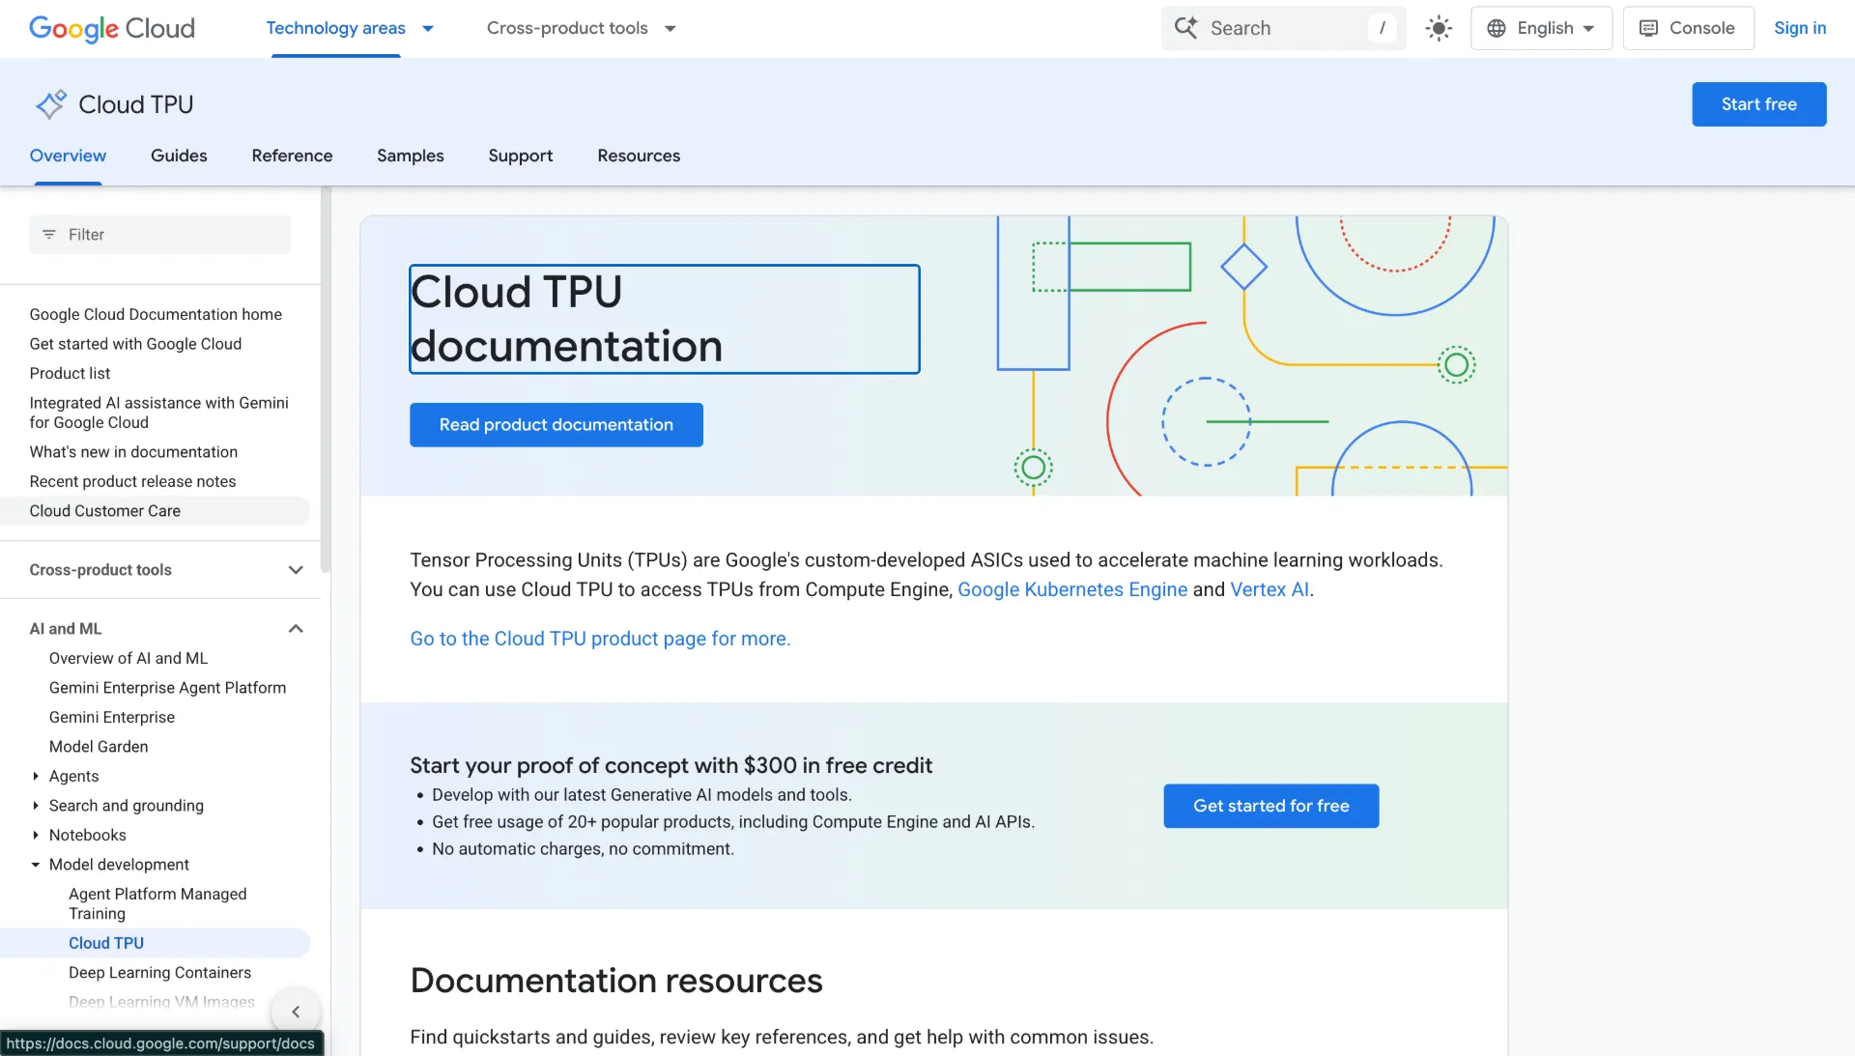
Task: Click the globe icon next to English
Action: 1497,28
